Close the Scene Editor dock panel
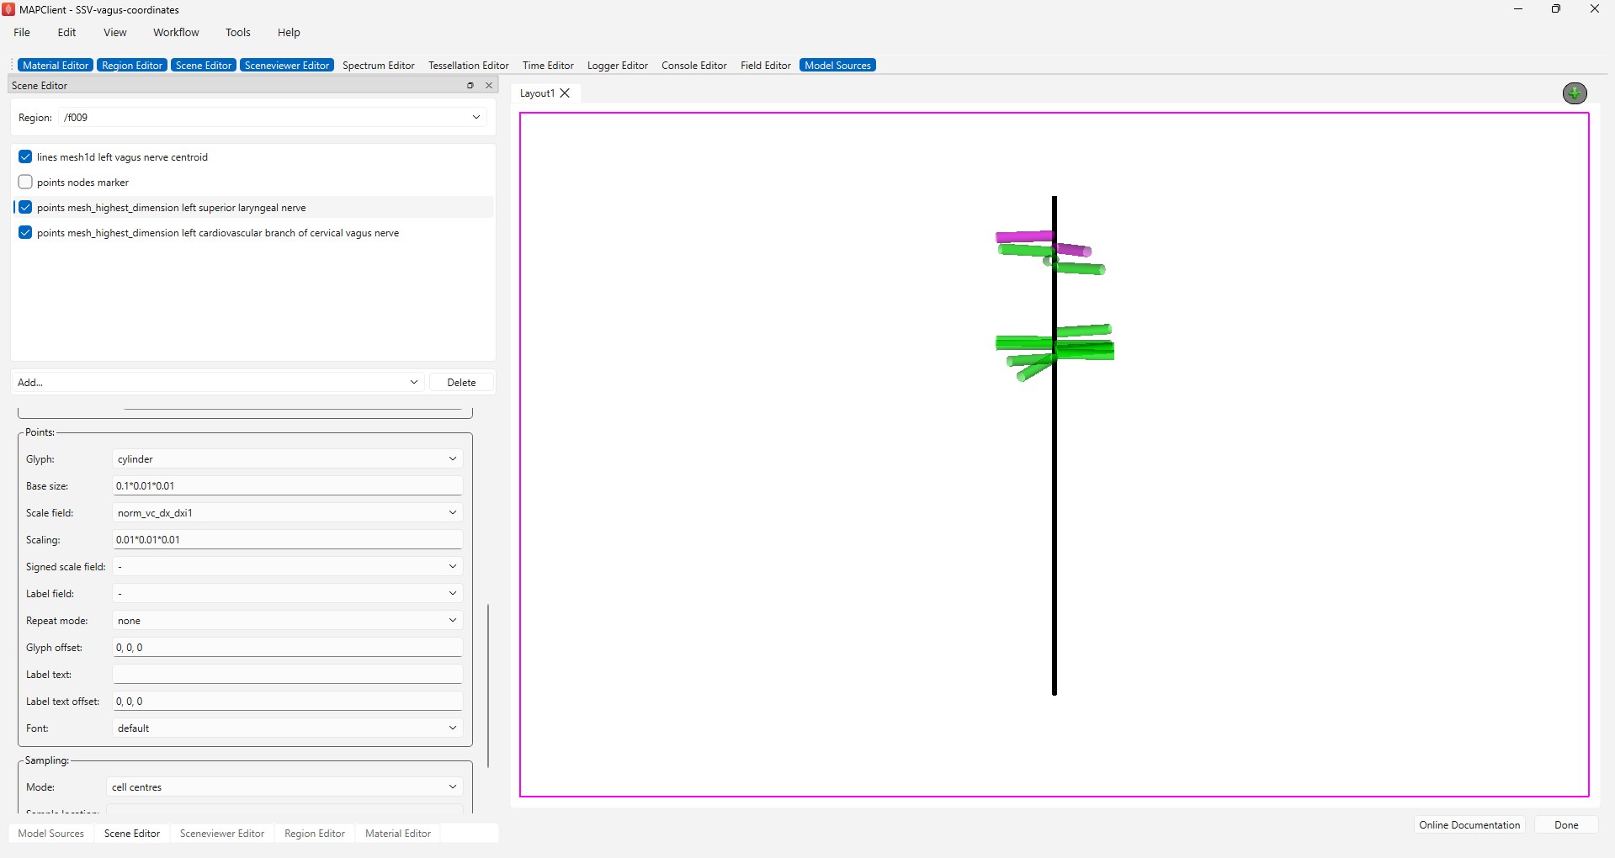This screenshot has height=858, width=1615. 489,86
